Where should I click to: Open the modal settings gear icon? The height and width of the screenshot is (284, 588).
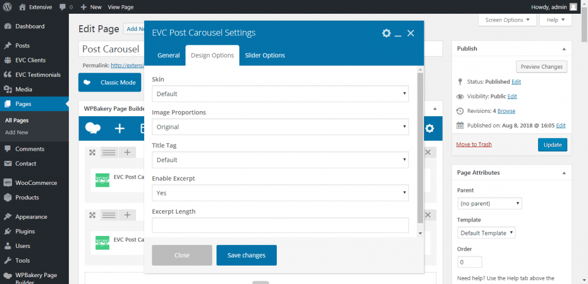[x=386, y=33]
